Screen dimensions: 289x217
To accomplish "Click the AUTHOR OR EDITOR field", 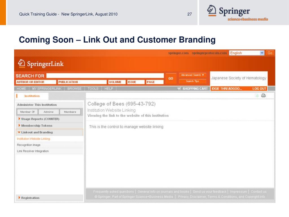I will (36, 82).
